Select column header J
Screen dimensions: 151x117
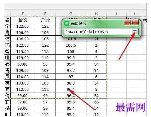point(134,14)
